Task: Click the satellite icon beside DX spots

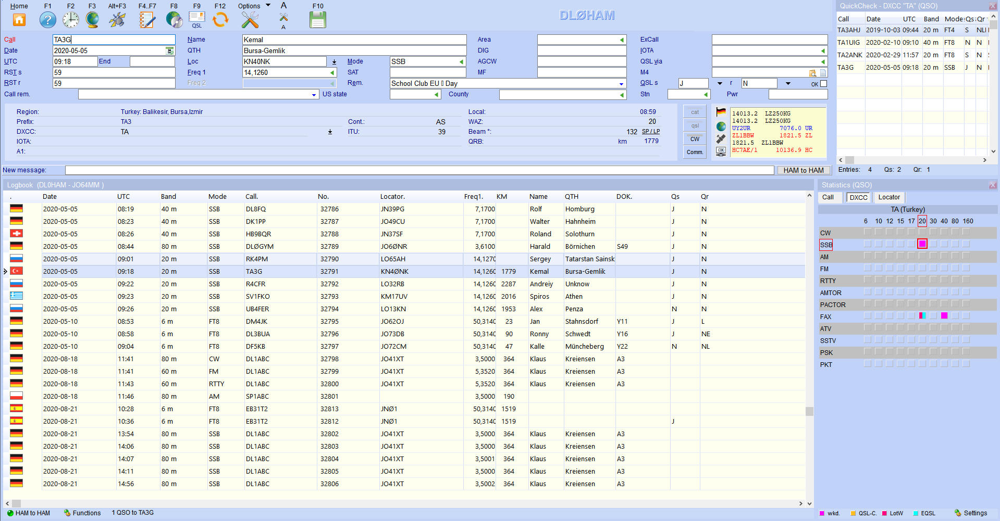Action: [721, 138]
